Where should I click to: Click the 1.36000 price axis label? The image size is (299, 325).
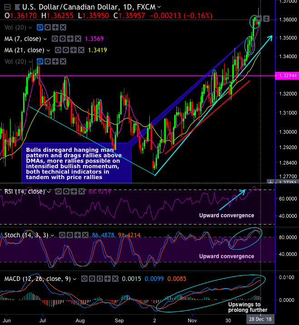point(288,20)
